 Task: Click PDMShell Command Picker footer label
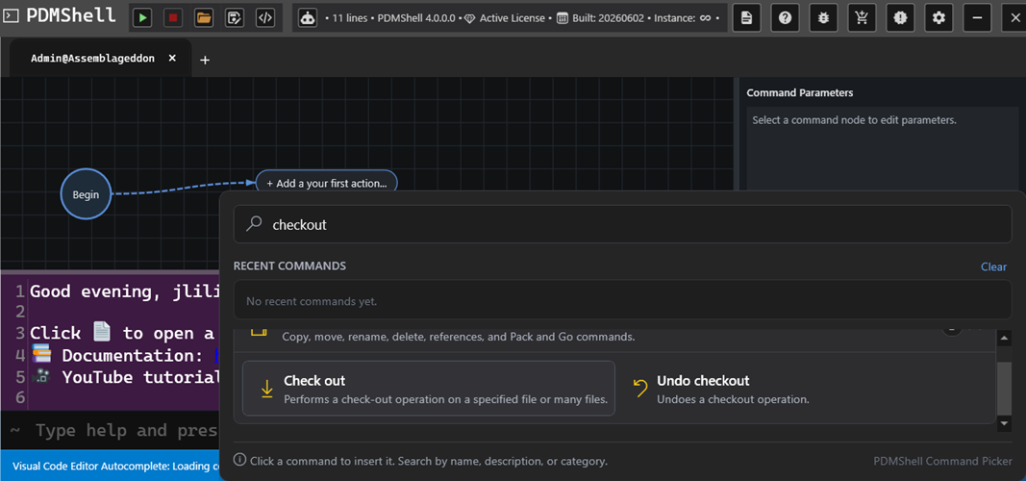[942, 461]
